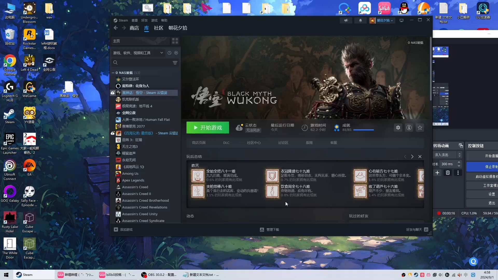Pop out OBS 转场动画 dock icon
The image size is (498, 280).
tap(461, 146)
